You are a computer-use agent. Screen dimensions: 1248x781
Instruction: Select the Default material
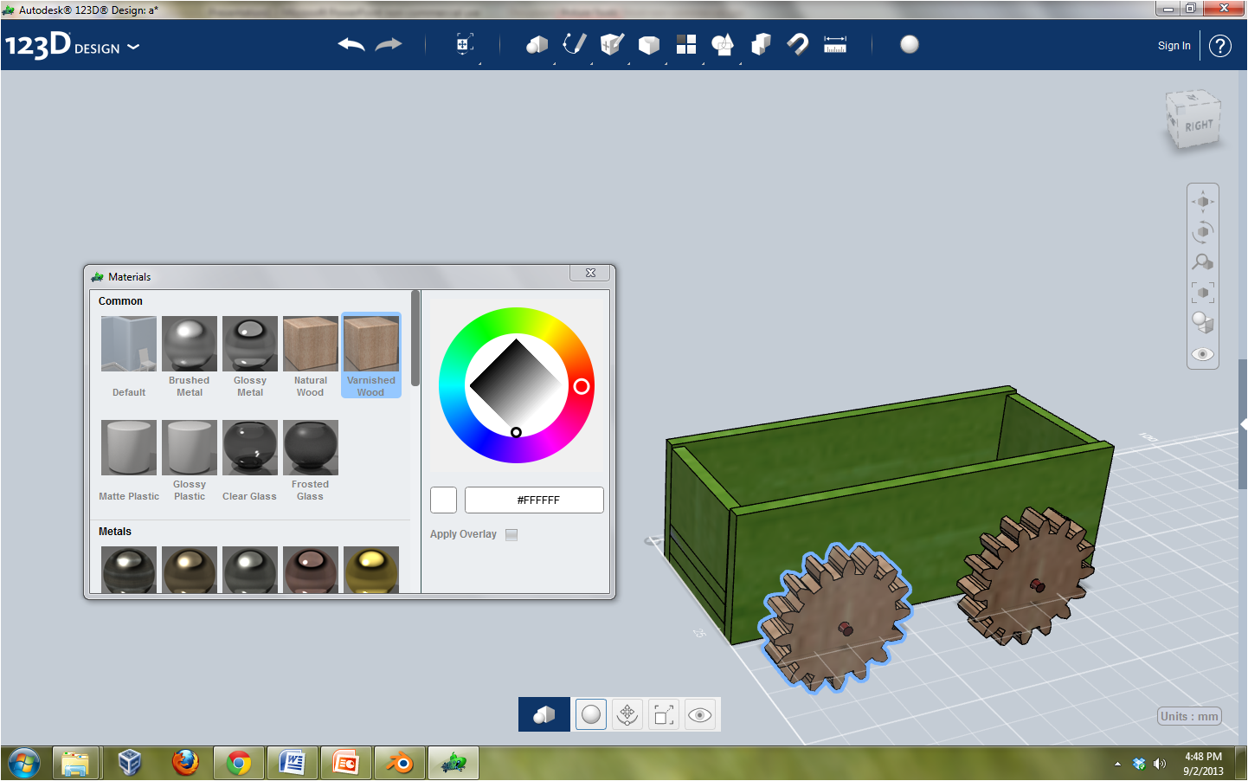pos(129,357)
